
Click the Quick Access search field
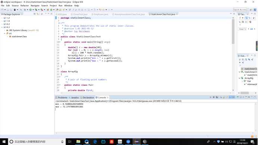[240, 10]
